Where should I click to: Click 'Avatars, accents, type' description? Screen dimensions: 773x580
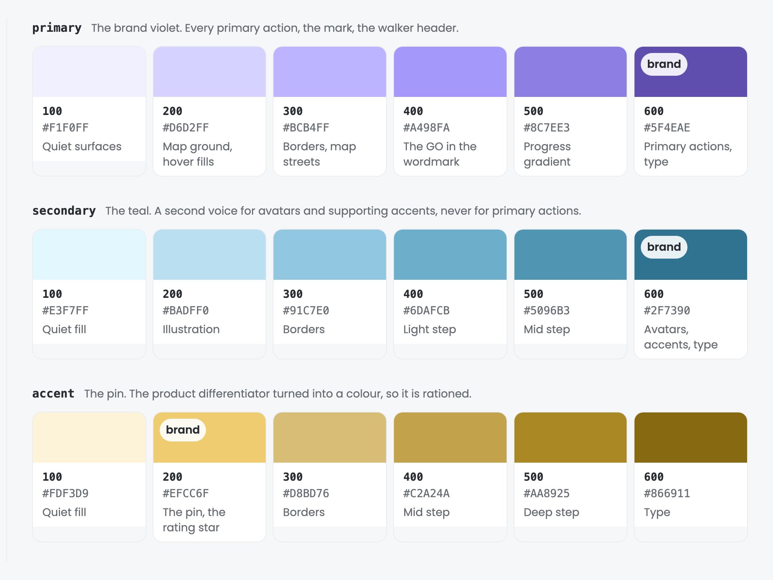coord(681,337)
